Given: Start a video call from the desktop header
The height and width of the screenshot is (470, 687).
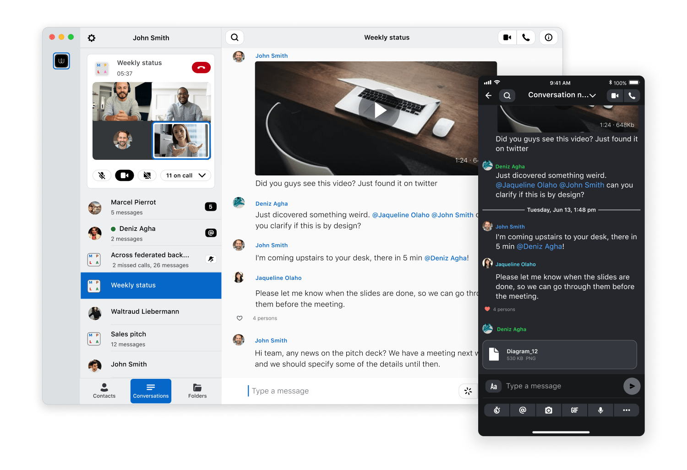Looking at the screenshot, I should click(507, 37).
